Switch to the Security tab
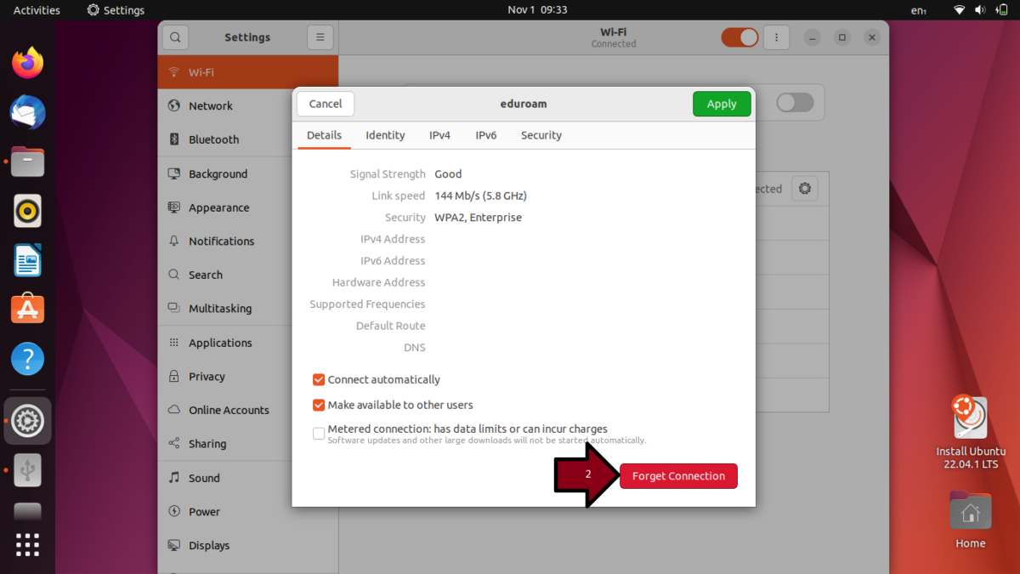 pos(541,135)
